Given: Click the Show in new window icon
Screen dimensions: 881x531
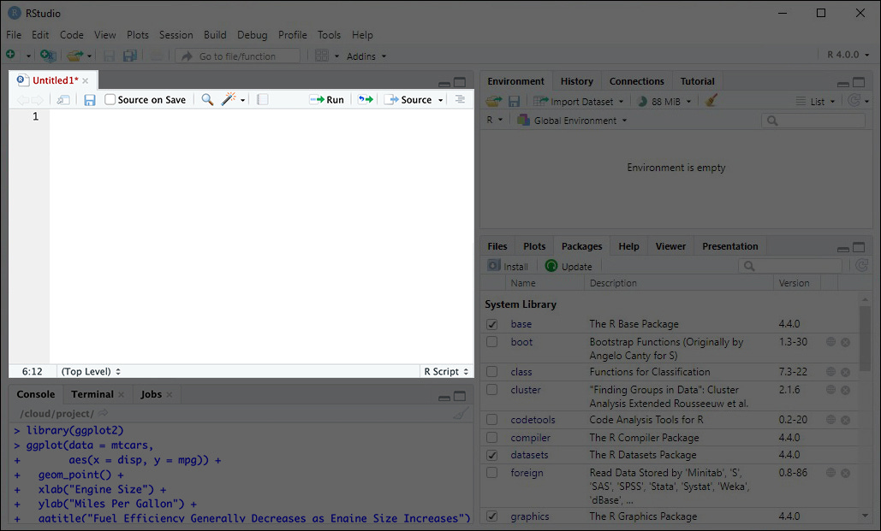Looking at the screenshot, I should coord(63,100).
